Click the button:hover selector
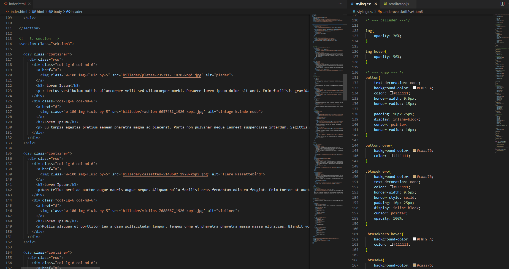509x269 pixels. [x=378, y=145]
